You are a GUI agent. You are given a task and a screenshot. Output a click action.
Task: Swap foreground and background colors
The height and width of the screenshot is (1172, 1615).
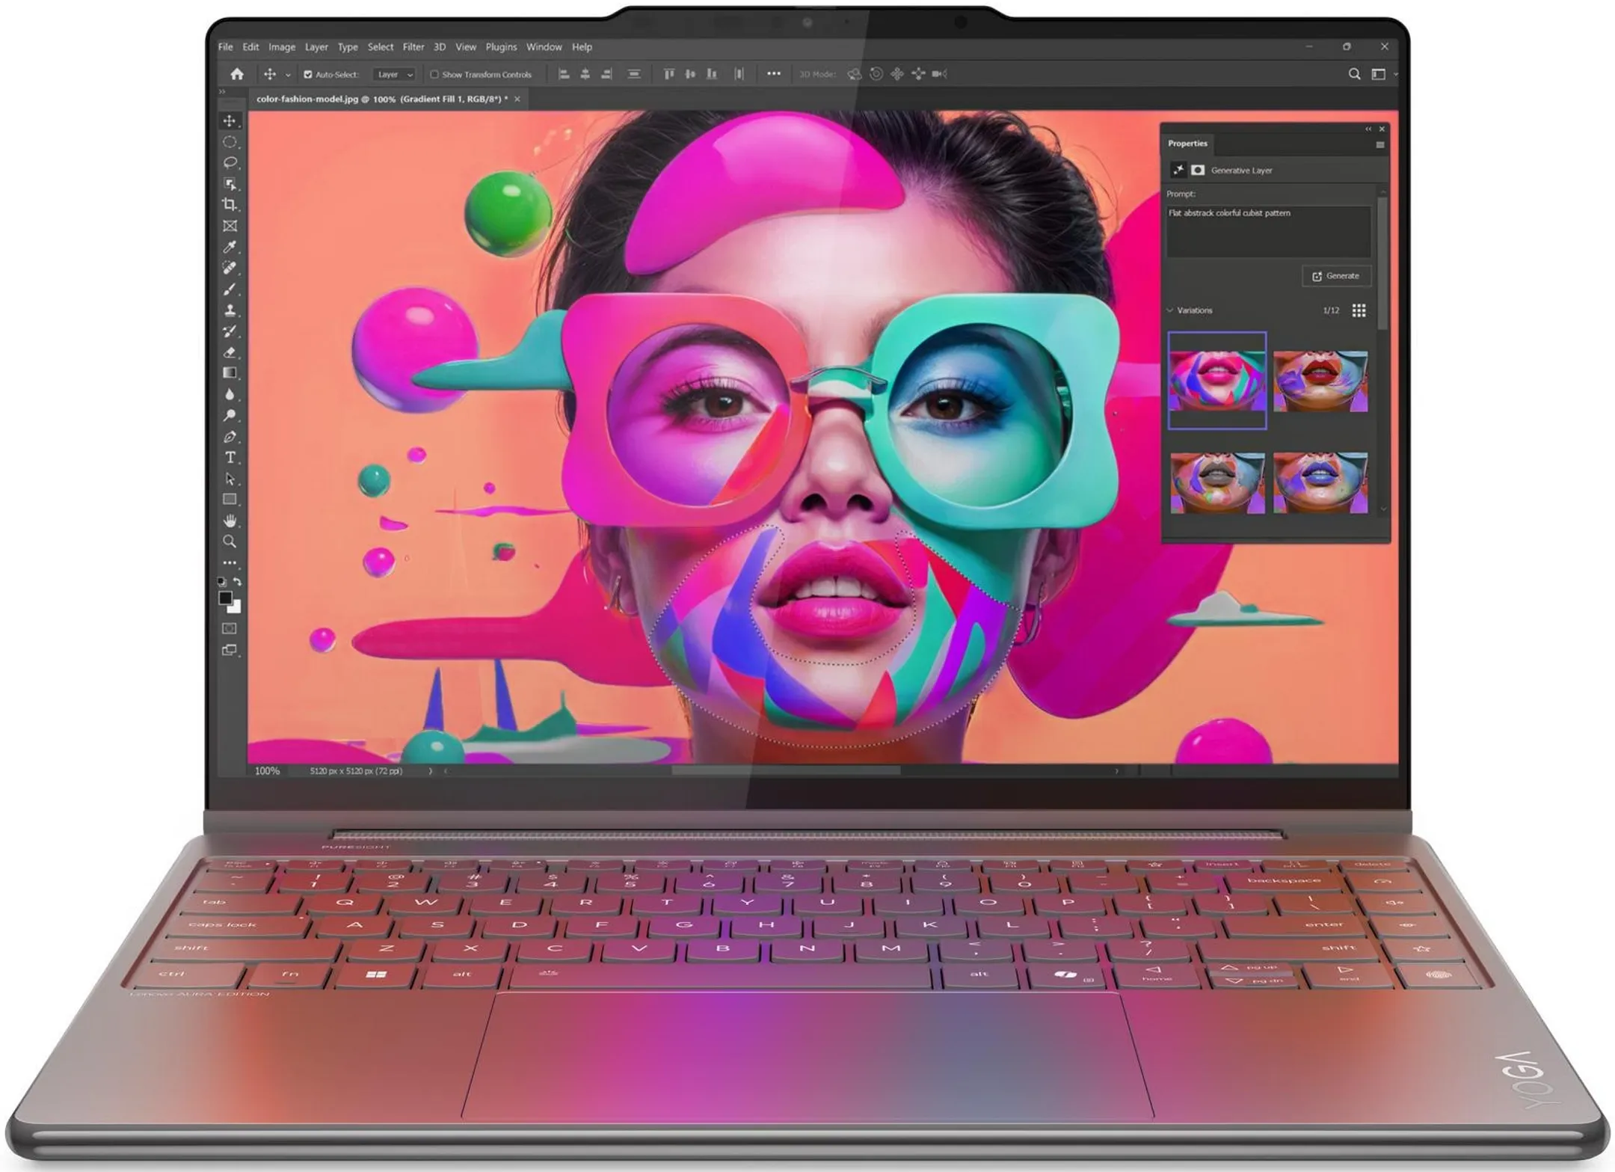click(237, 581)
